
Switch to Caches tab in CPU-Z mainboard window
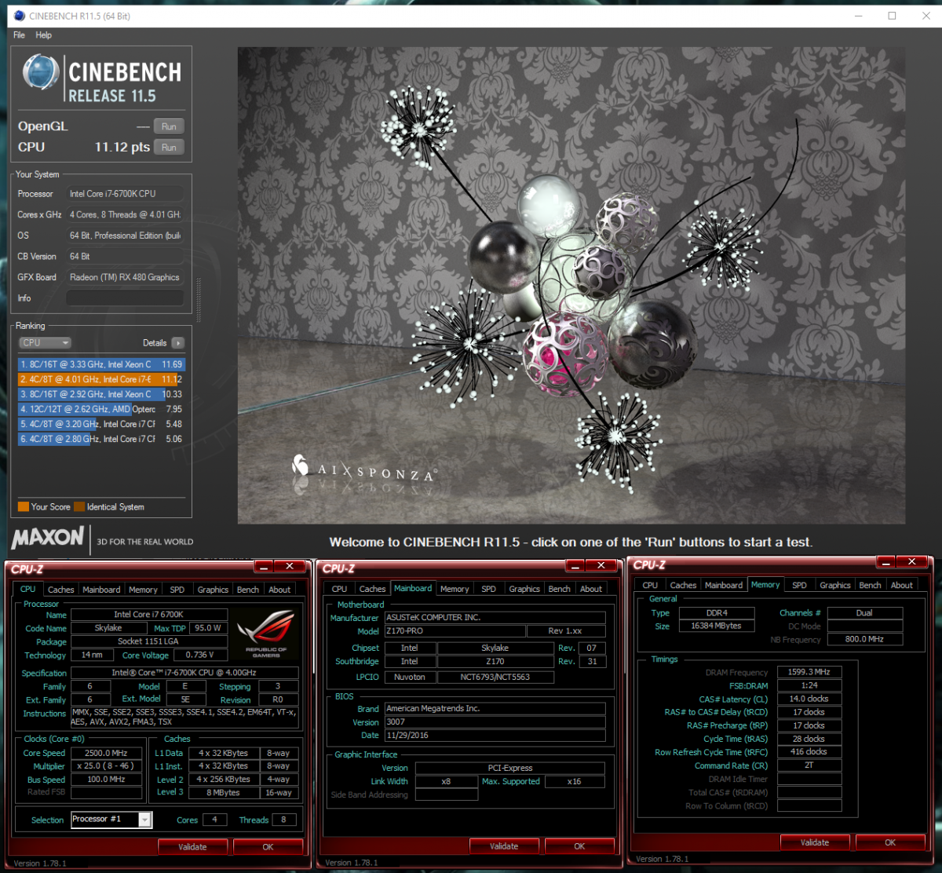coord(372,589)
